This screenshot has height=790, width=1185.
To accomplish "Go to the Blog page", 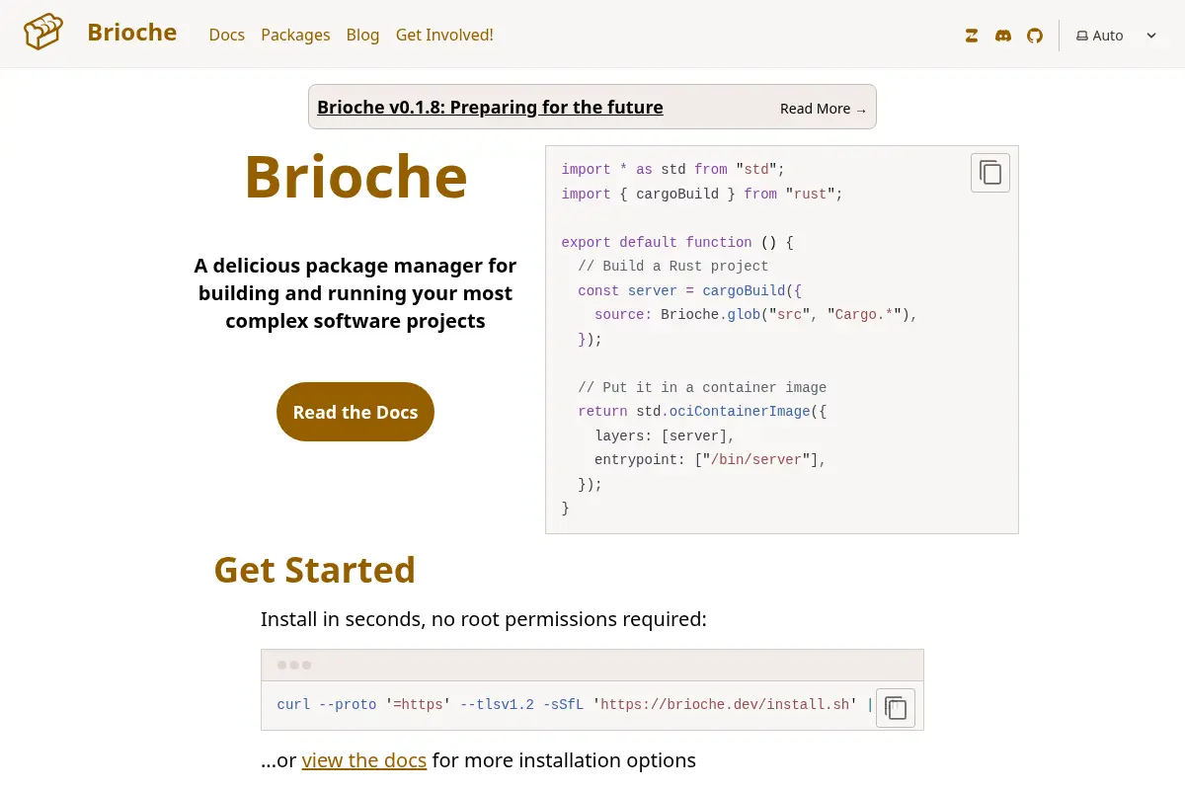I will tap(362, 35).
